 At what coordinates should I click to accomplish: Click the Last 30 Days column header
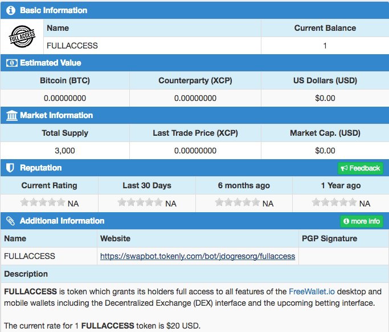pyautogui.click(x=147, y=185)
